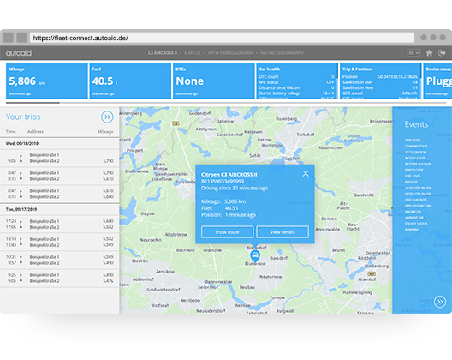The image size is (452, 360).
Task: Click the browser address bar
Action: 222,38
